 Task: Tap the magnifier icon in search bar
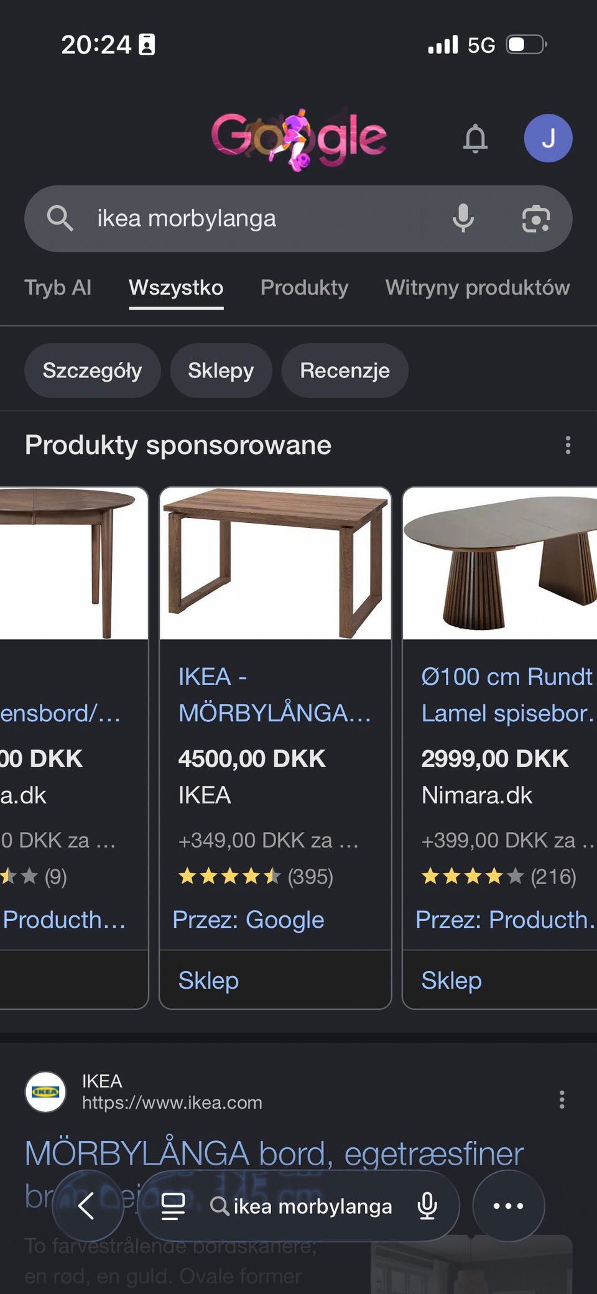(60, 218)
